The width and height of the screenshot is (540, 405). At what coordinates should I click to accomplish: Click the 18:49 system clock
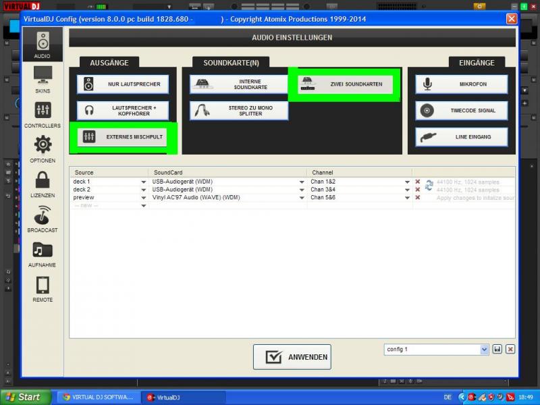(526, 397)
